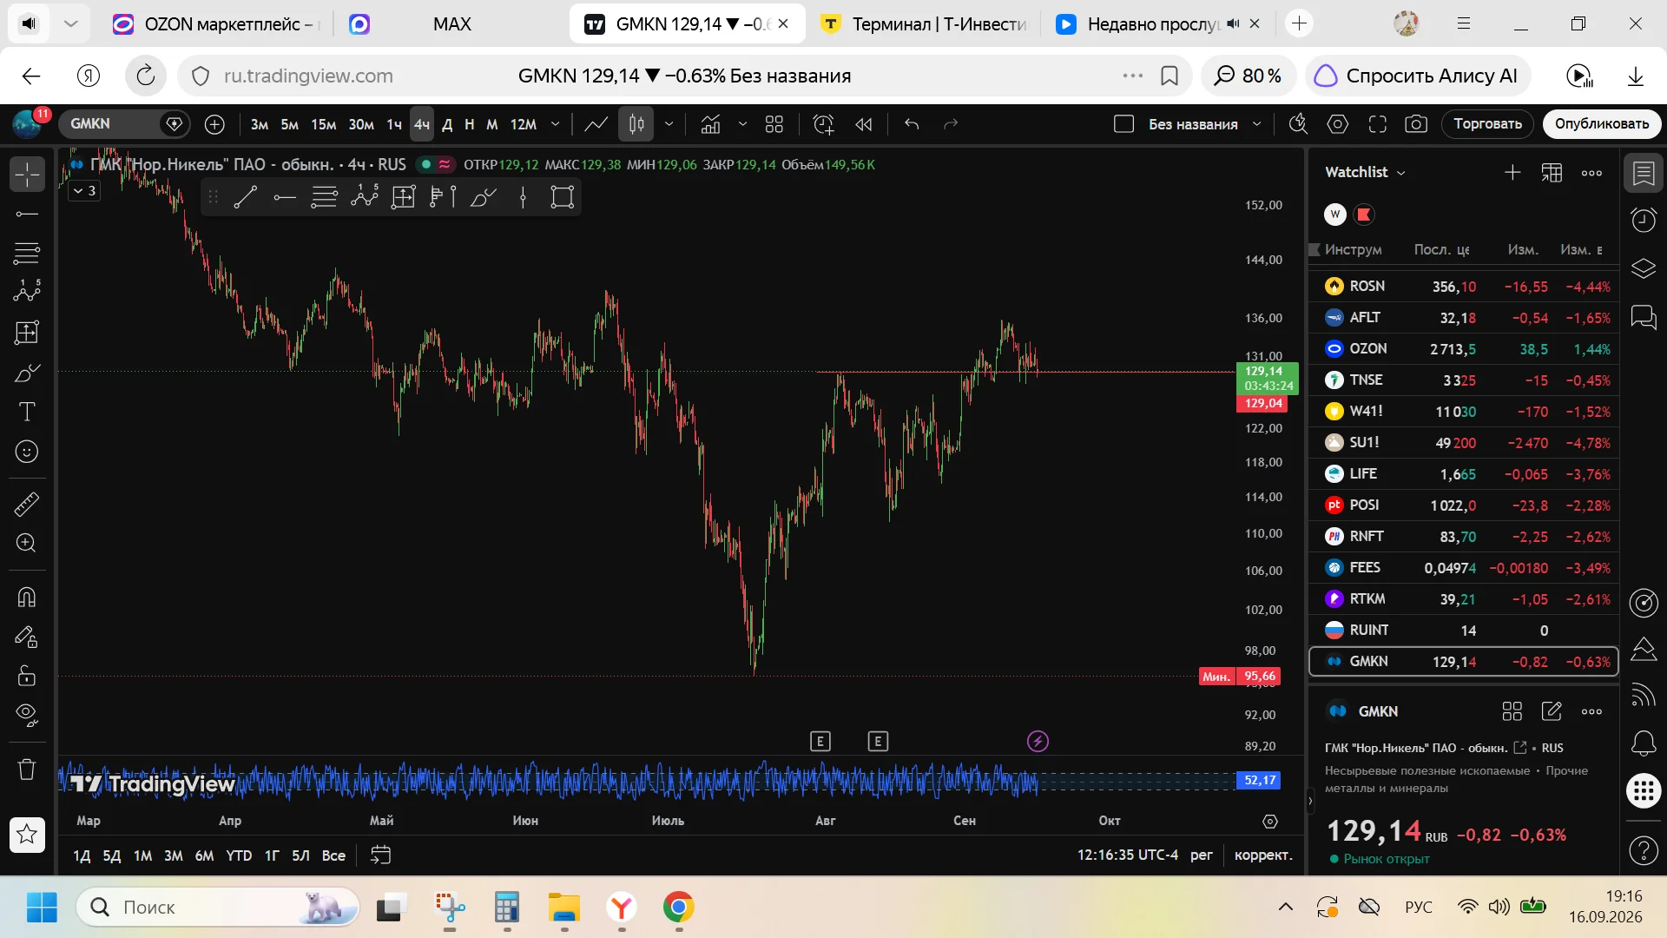The image size is (1667, 938).
Task: Open the favorites star toolbar button
Action: pyautogui.click(x=27, y=835)
